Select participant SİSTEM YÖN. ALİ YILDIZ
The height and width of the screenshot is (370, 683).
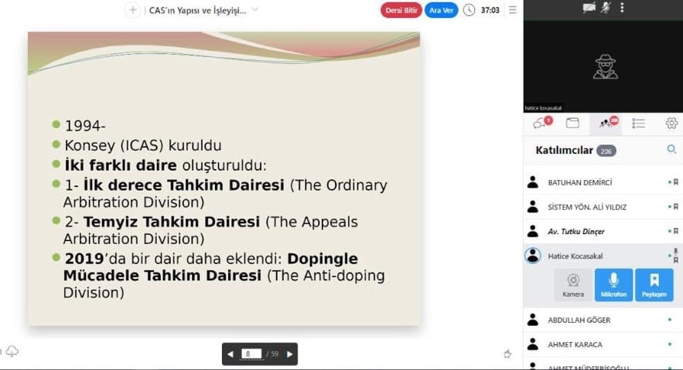click(x=603, y=207)
